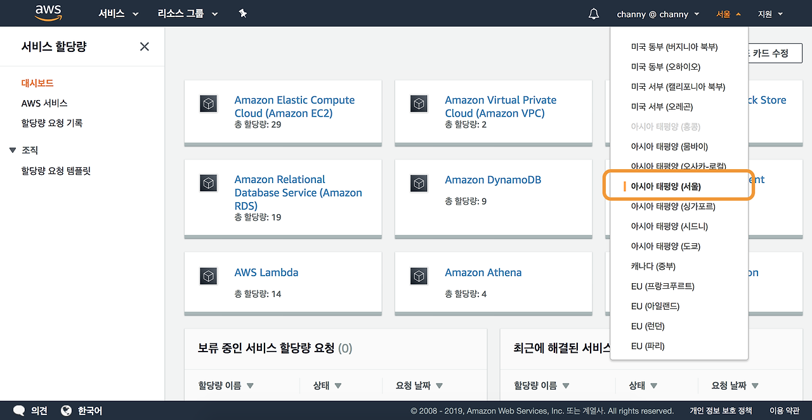Viewport: 812px width, 420px height.
Task: Sort pending requests by 할당량 이름
Action: coord(226,385)
